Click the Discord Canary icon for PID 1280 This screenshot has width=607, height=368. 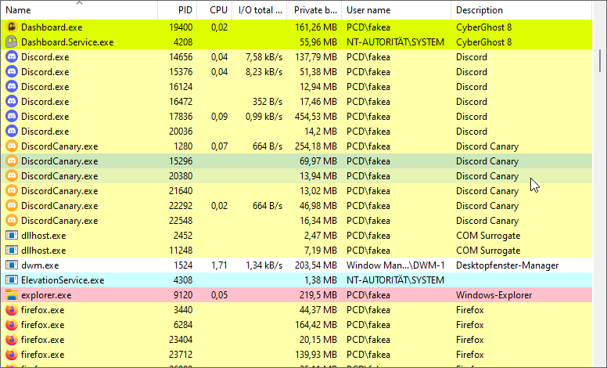tap(12, 146)
